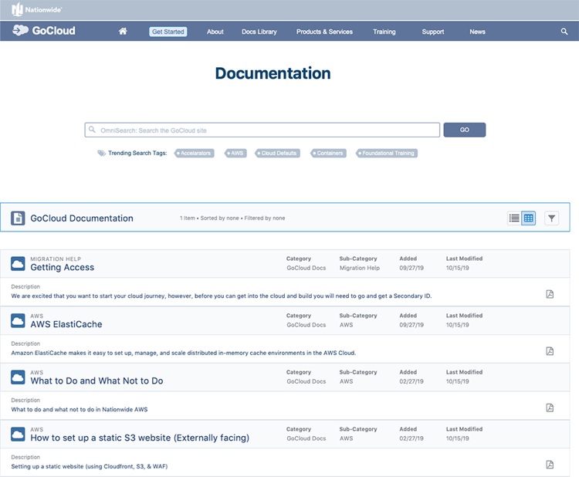Open search via magnifier in nav bar
The image size is (579, 477).
point(564,32)
